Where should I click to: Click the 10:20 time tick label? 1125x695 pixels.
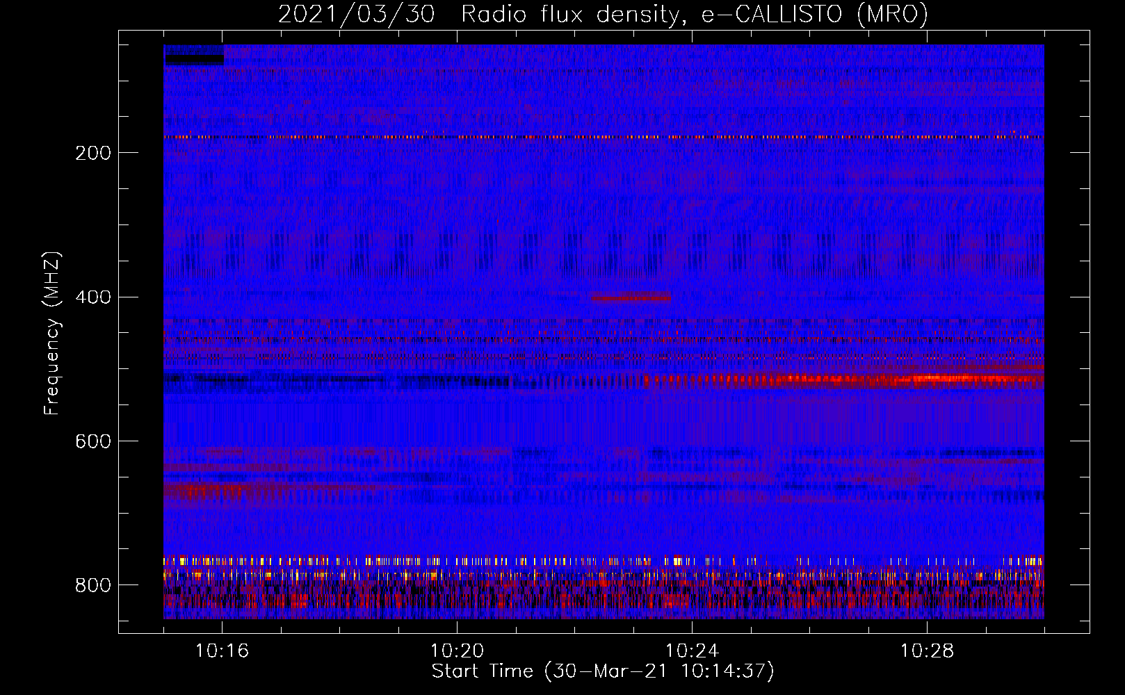click(x=457, y=651)
